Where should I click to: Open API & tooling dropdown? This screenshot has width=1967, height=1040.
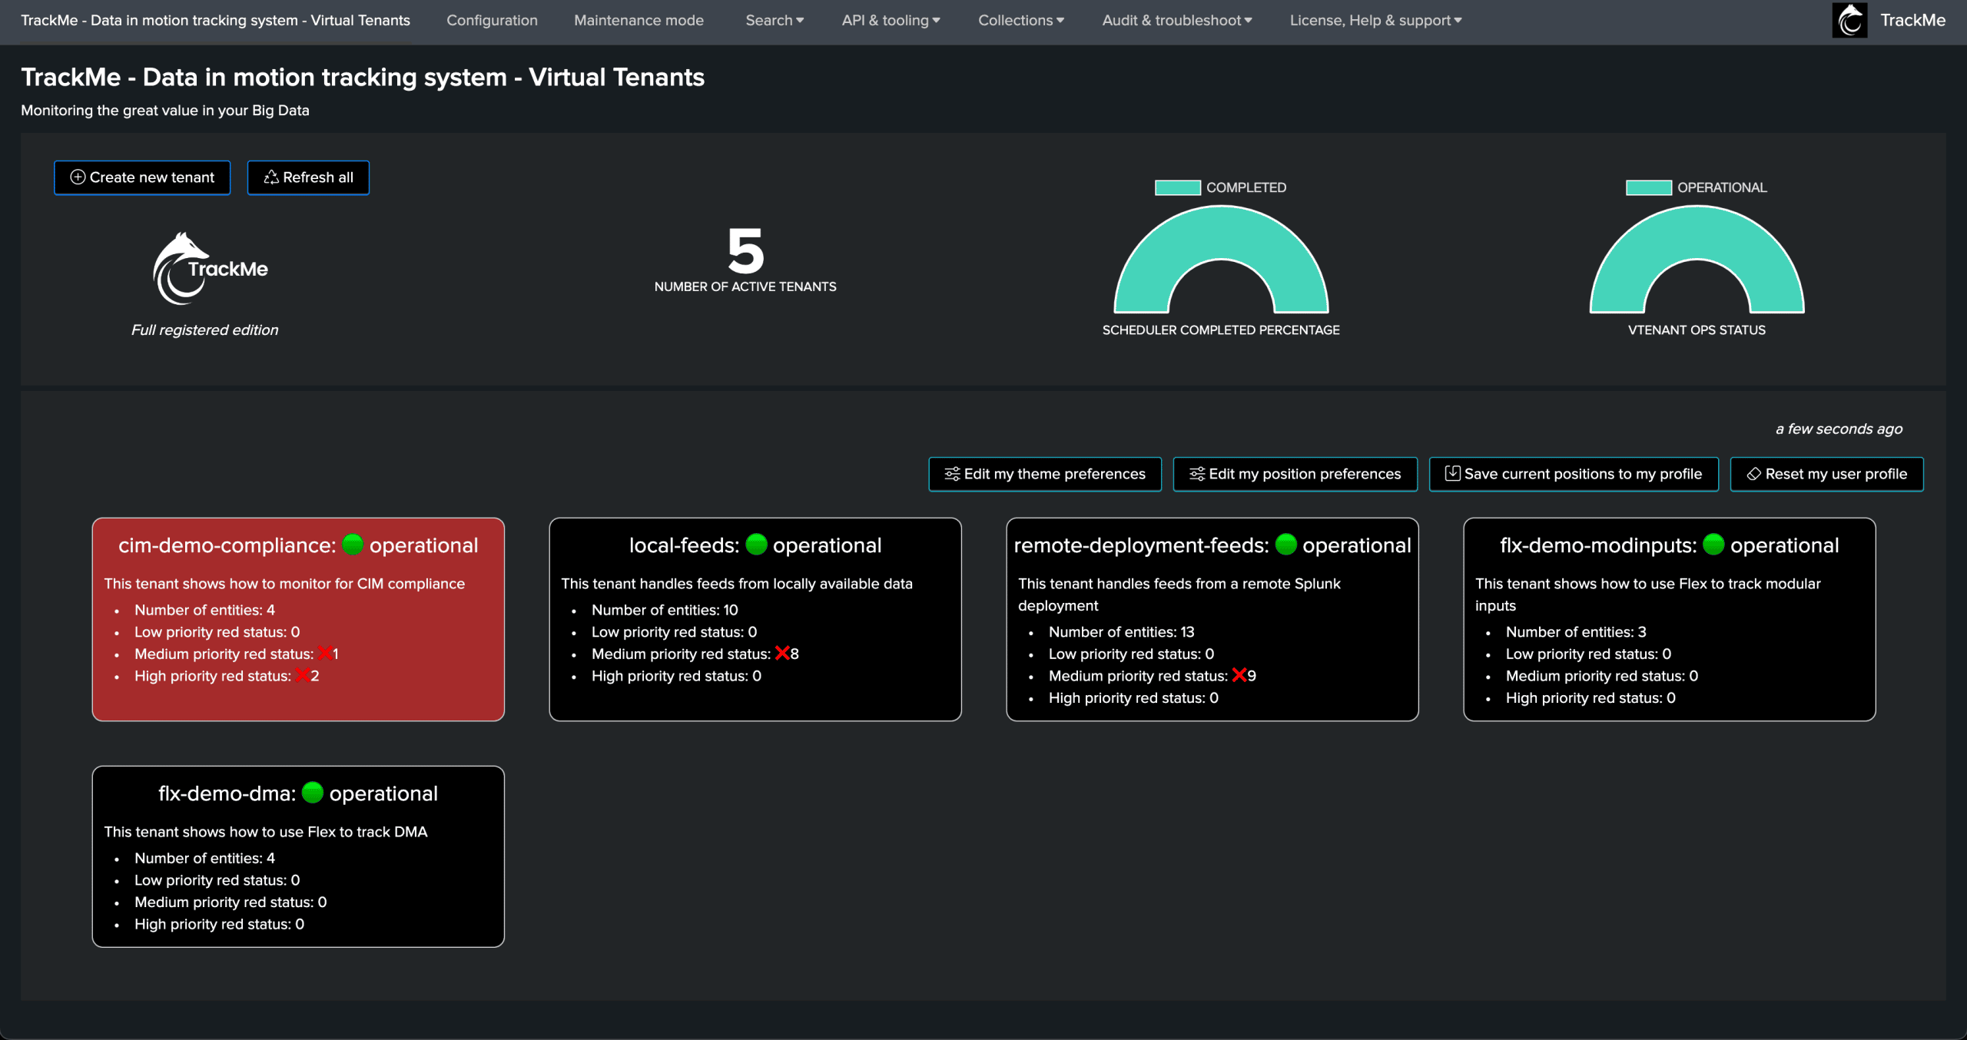890,21
